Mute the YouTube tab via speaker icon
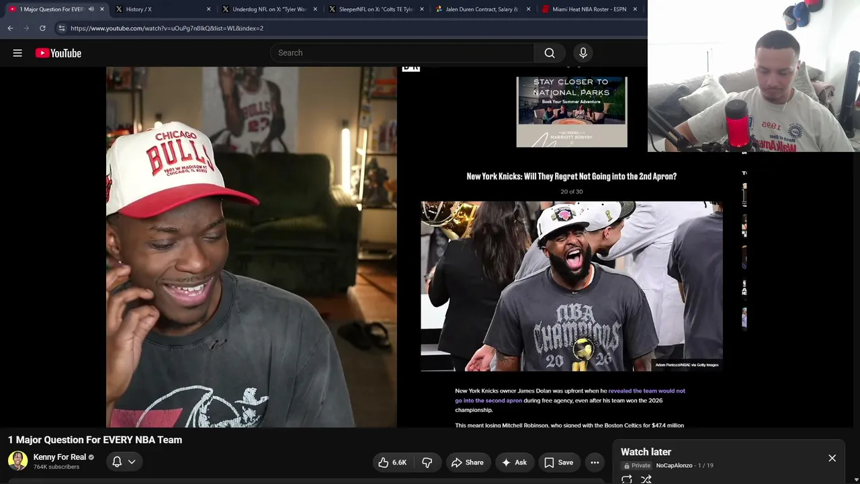Screen dimensions: 860x484 click(x=91, y=9)
